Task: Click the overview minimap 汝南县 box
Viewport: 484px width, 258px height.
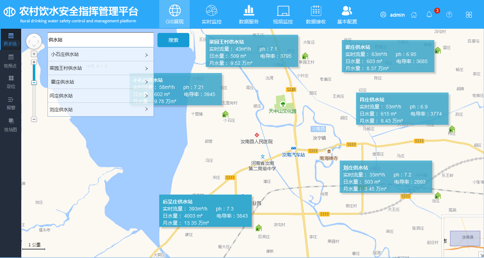Action: [x=465, y=239]
